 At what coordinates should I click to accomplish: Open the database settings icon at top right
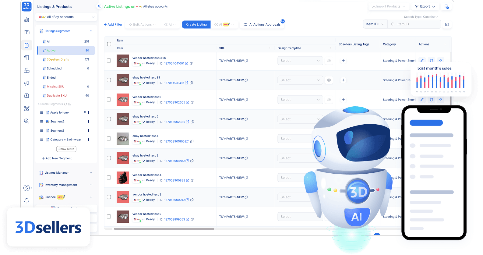tap(446, 6)
